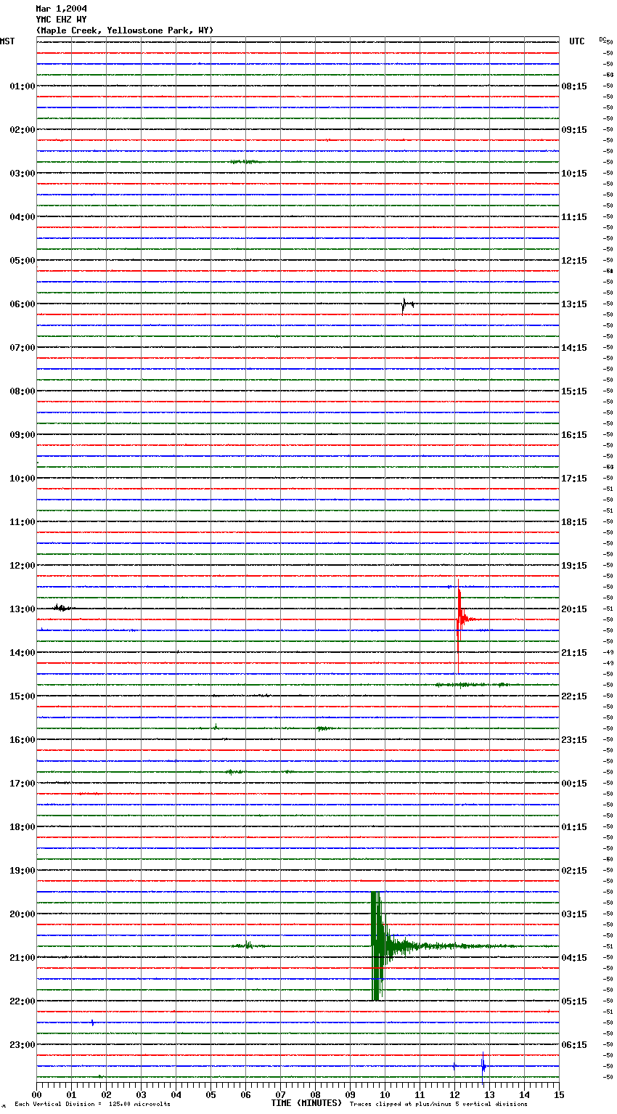This screenshot has height=1114, width=617.
Task: Click the blue spike on the 23:30 trace
Action: click(x=483, y=1065)
